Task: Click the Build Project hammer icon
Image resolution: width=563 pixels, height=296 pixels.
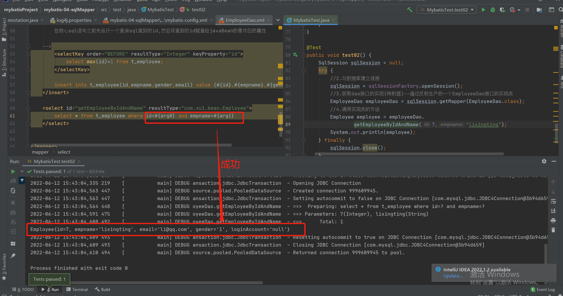Action: (410, 10)
